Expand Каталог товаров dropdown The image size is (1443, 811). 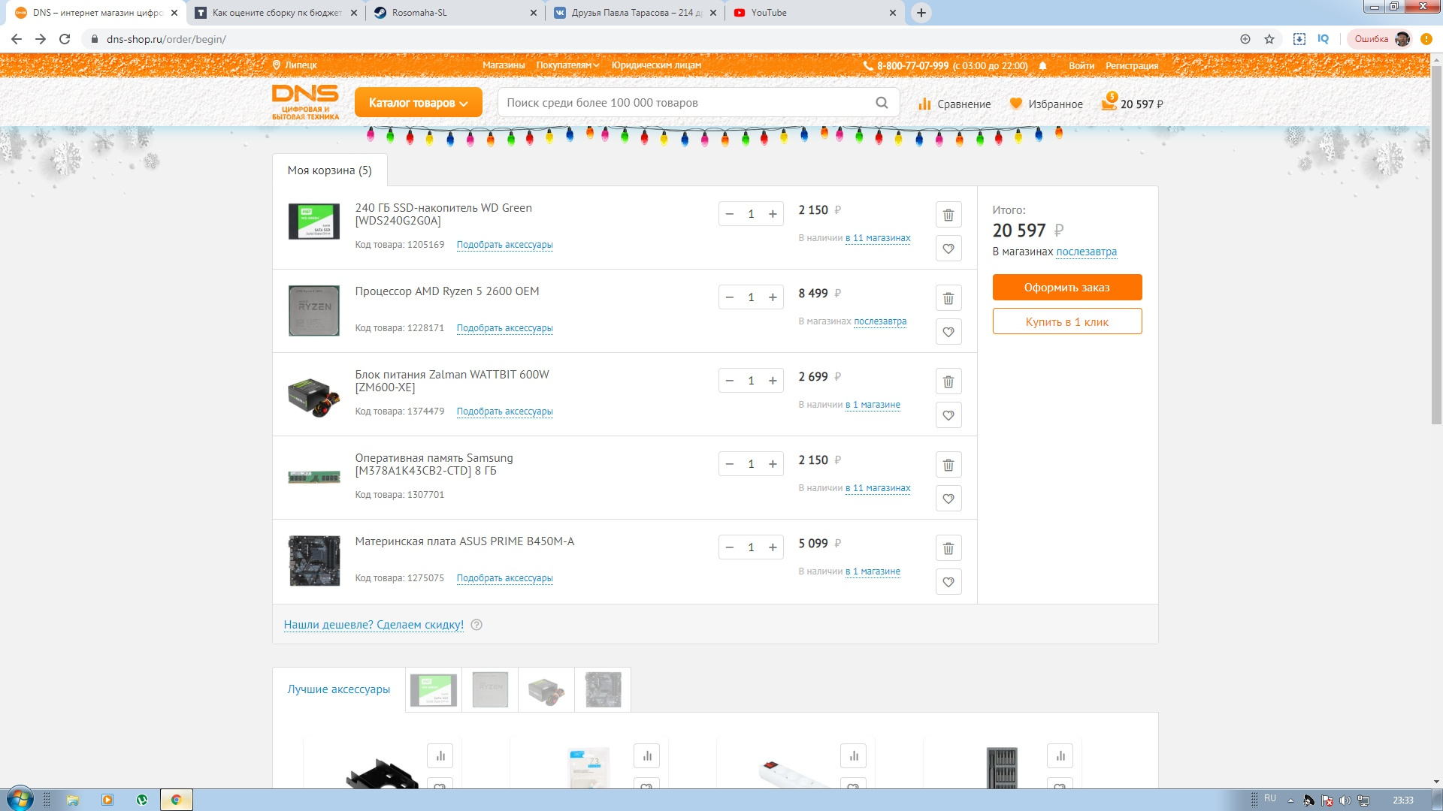(418, 103)
